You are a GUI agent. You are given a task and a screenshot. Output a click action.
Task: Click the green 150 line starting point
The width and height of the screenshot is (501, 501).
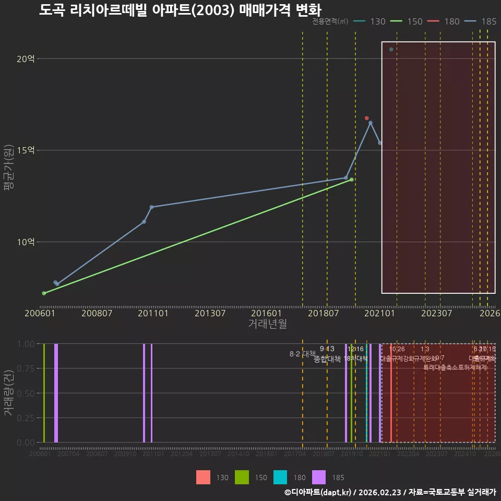[44, 293]
